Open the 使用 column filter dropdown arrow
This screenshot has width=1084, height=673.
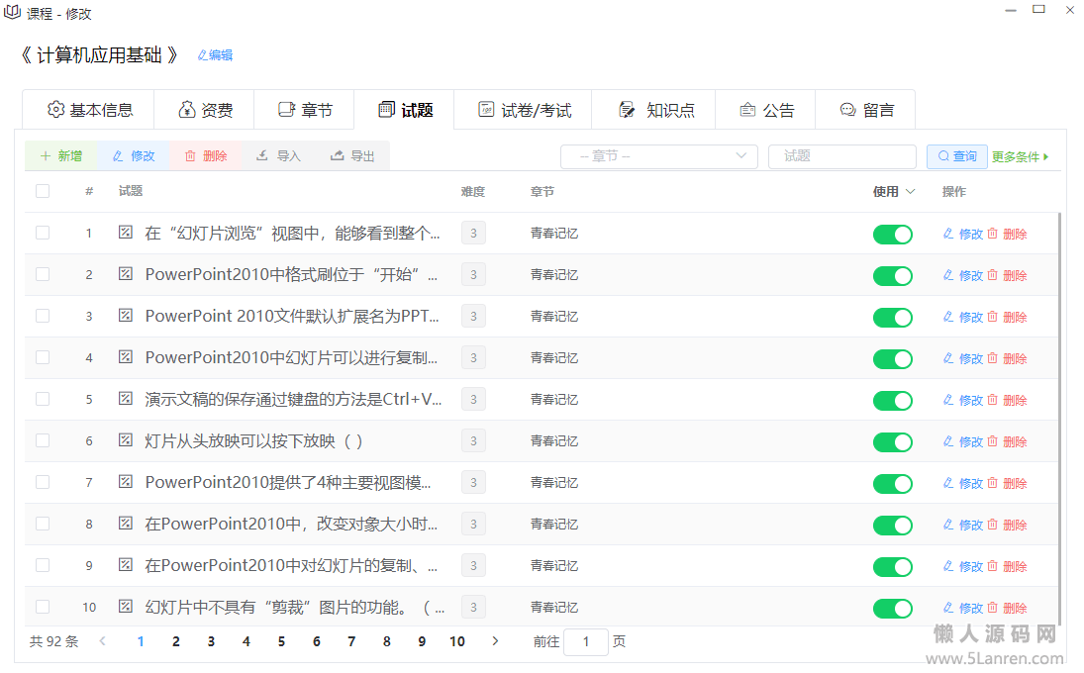point(911,191)
